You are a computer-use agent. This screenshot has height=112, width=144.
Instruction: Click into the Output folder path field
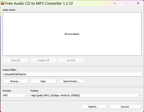pos(72,74)
